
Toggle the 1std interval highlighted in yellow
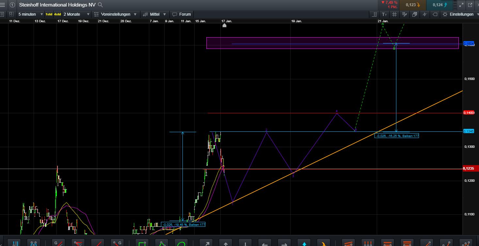coord(48,14)
